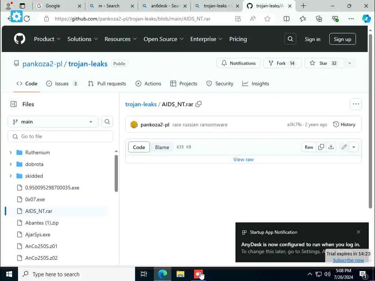Click the edit pencil icon

[344, 147]
